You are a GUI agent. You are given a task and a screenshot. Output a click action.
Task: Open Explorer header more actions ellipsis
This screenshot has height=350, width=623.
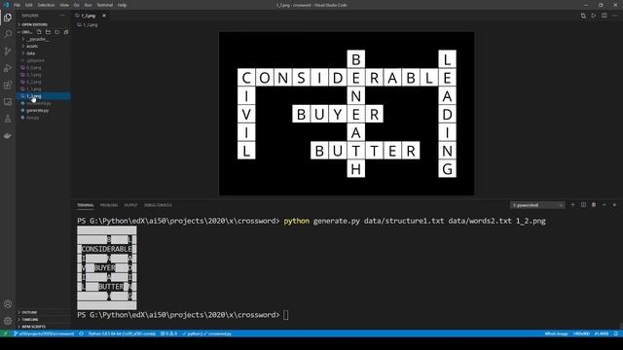click(62, 16)
